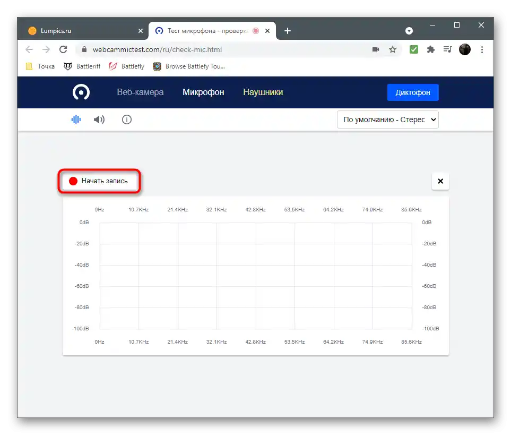Open Chrome three-dot menu
511x435 pixels.
click(482, 49)
